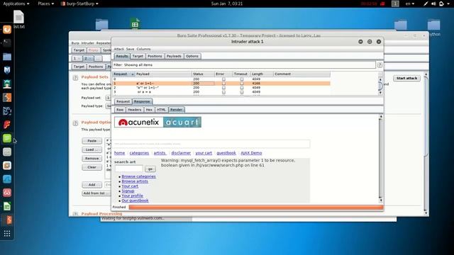Click the pen icon in the top bar
The image size is (454, 255).
(426, 4)
